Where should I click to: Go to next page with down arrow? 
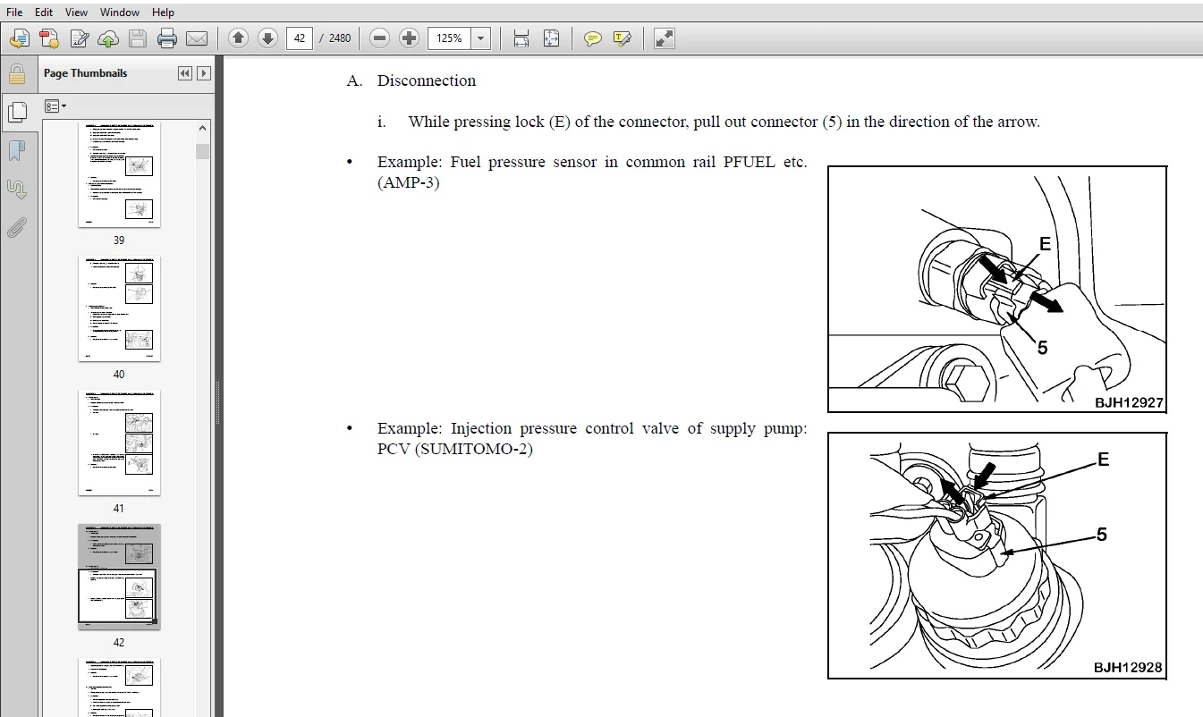coord(267,38)
